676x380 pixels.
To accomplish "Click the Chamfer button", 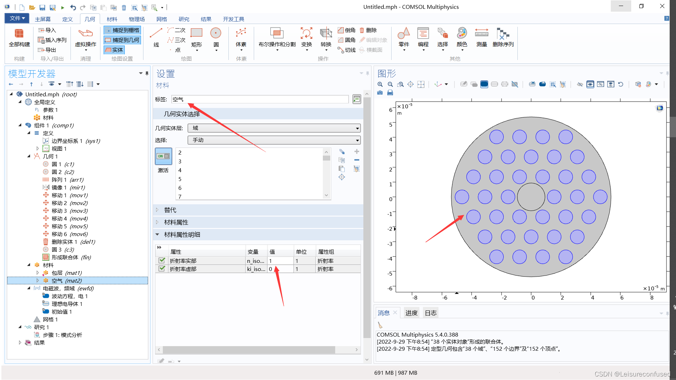I will point(346,30).
